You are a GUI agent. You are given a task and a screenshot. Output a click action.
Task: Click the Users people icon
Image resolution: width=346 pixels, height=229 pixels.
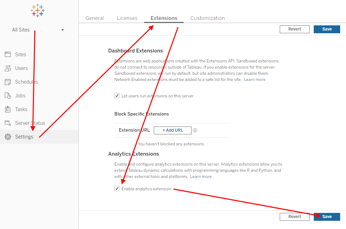(x=8, y=68)
